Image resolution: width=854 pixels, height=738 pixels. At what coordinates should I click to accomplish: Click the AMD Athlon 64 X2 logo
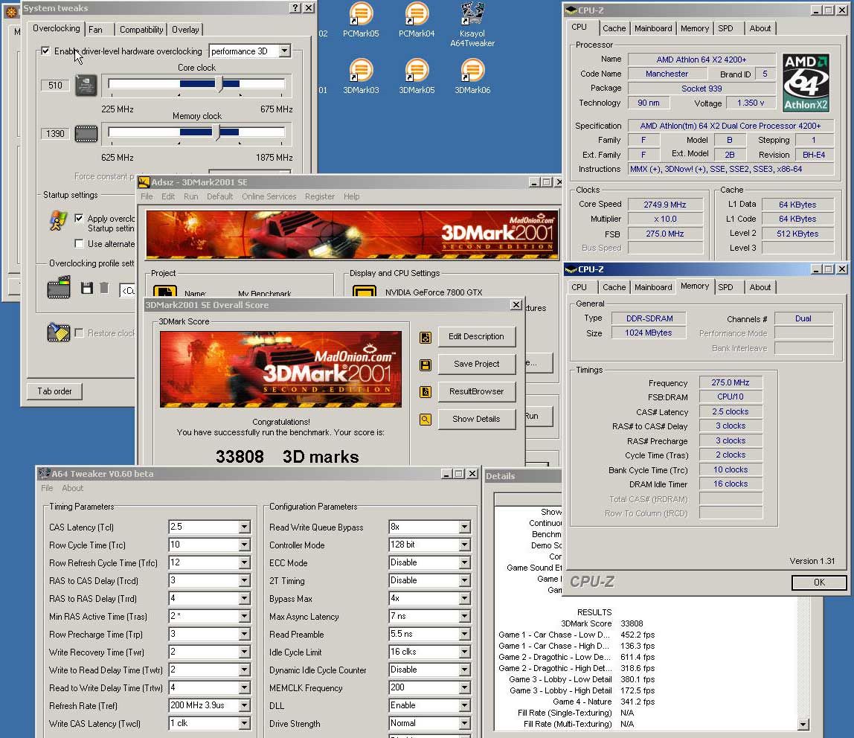pos(806,83)
